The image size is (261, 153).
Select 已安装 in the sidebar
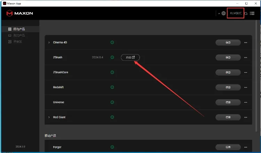(x=15, y=42)
